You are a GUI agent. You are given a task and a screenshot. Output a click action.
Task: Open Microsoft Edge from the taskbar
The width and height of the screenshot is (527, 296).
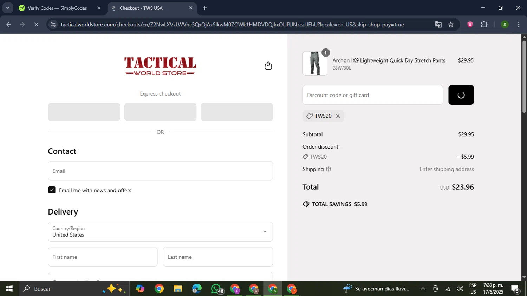[197, 289]
